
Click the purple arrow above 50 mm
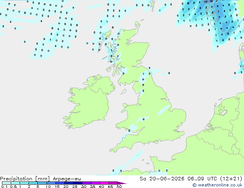click(122, 183)
